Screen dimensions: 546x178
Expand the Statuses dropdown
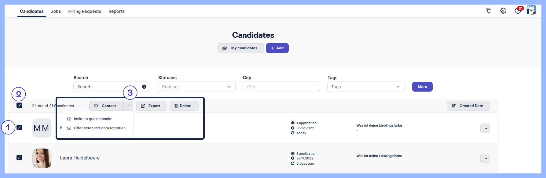[196, 87]
